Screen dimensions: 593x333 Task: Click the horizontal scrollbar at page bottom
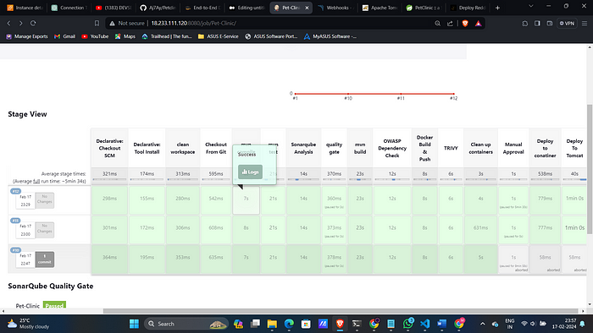point(341,311)
